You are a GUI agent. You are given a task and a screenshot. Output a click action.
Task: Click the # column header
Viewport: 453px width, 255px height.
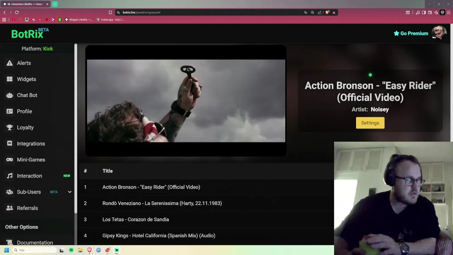tap(85, 171)
